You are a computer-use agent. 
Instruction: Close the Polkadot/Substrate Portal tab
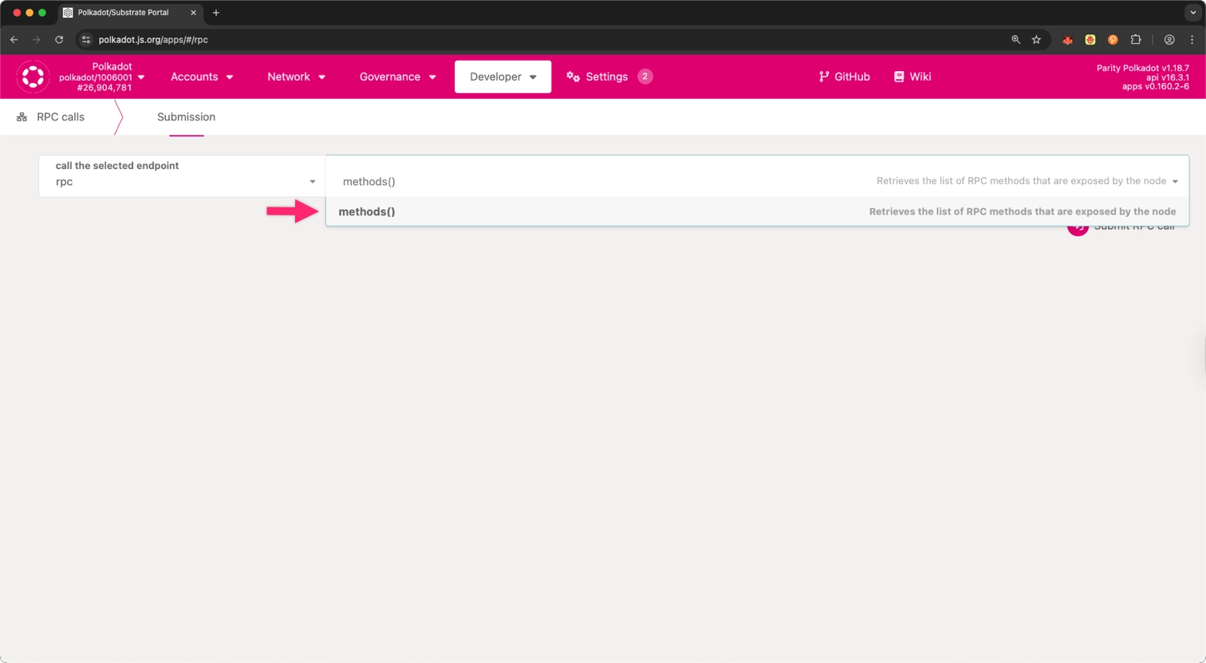193,13
